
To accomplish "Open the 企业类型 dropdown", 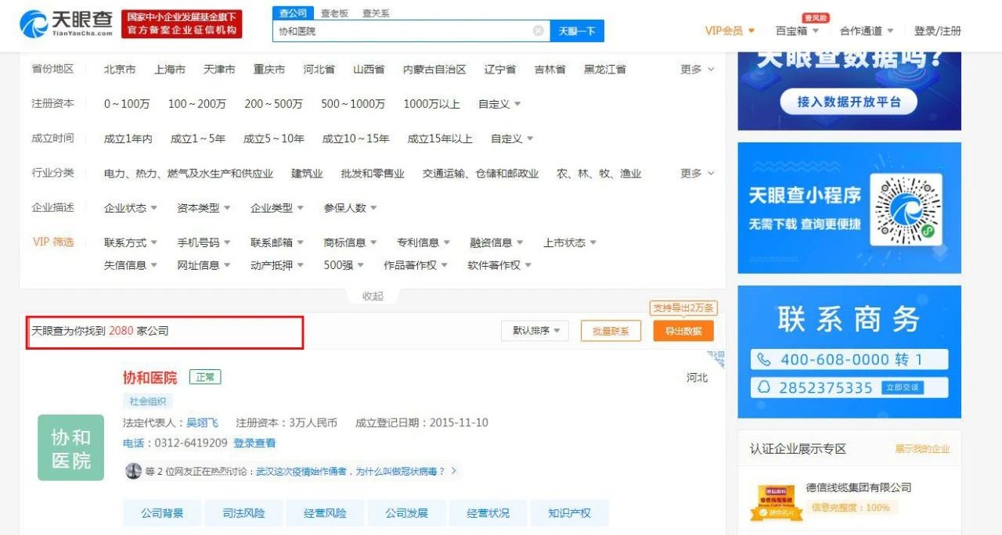I will (277, 207).
